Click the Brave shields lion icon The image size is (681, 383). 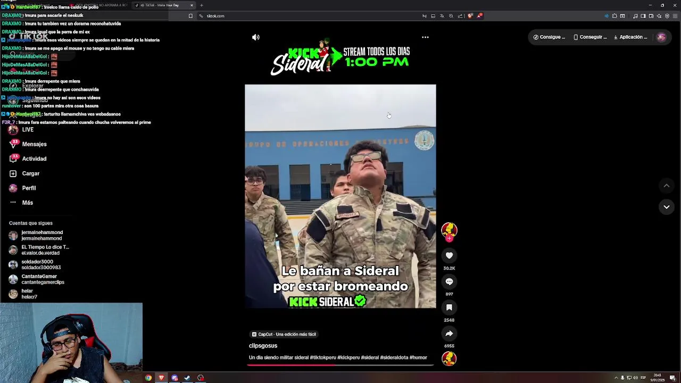pos(470,16)
